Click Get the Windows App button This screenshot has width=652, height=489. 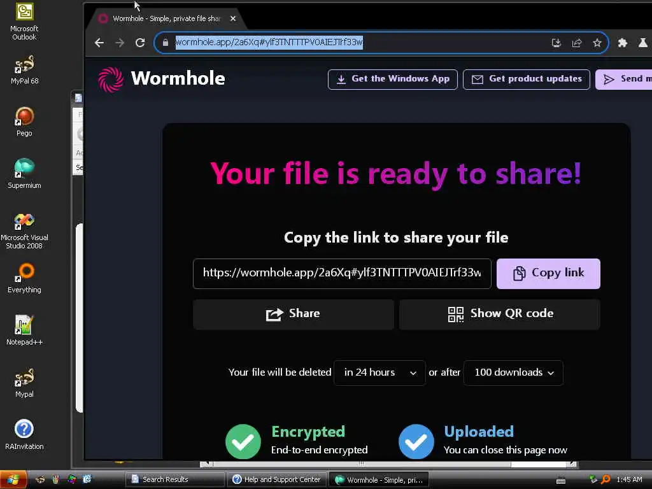pyautogui.click(x=392, y=80)
